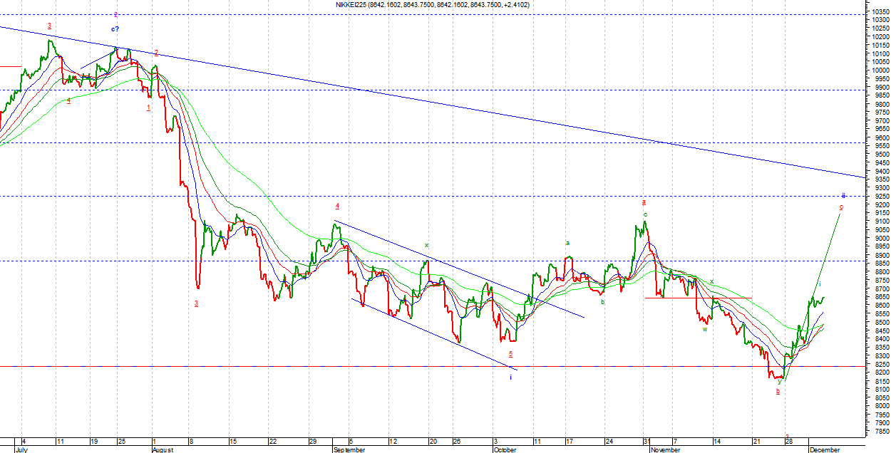This screenshot has height=453, width=891.
Task: Select 'September' on the date axis
Action: click(349, 449)
